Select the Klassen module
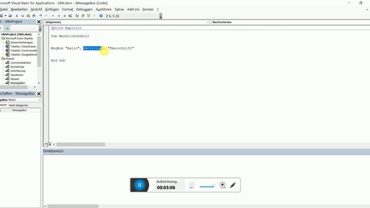The width and height of the screenshot is (370, 208). 15,79
